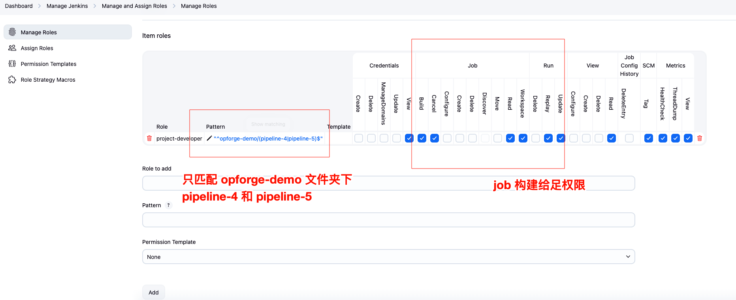
Task: Open the Pattern help question mark
Action: (168, 205)
